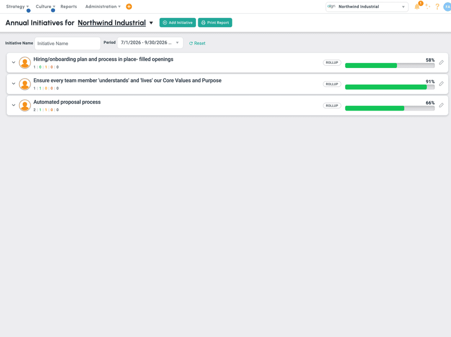Open the 'Ensure every team member' initiative title
The image size is (451, 337).
[127, 81]
